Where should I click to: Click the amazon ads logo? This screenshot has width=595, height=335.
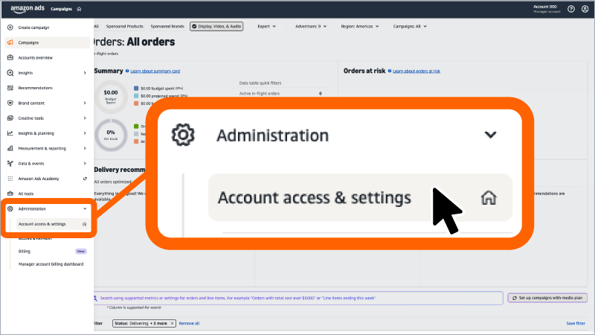point(28,9)
